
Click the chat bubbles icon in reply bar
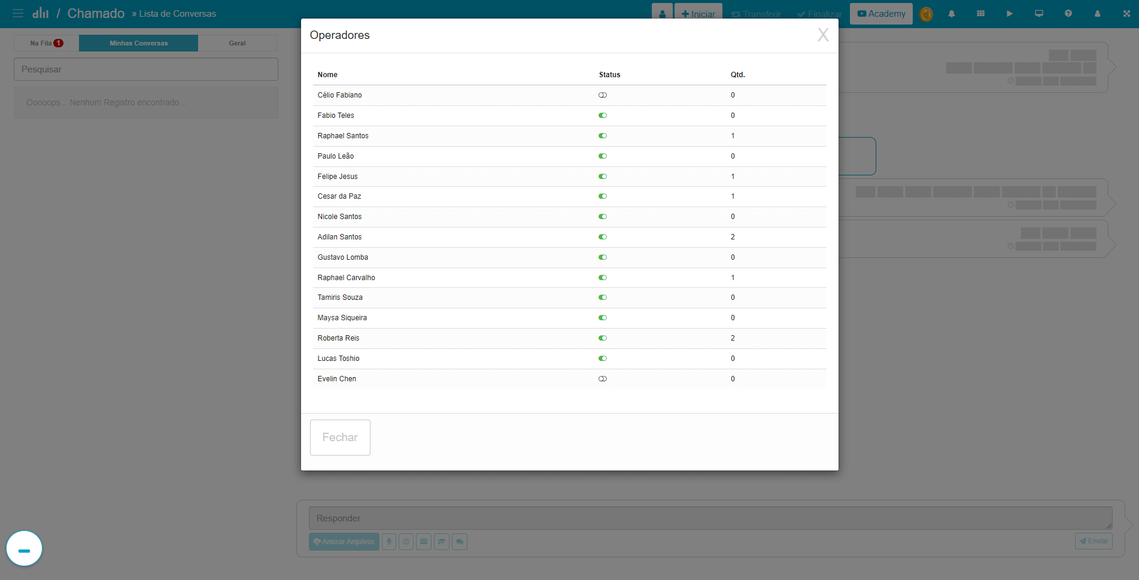[460, 542]
